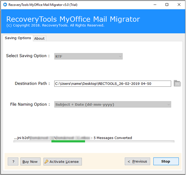Viewport: 186px width, 175px height.
Task: Go back with the Previous button
Action: (x=137, y=161)
